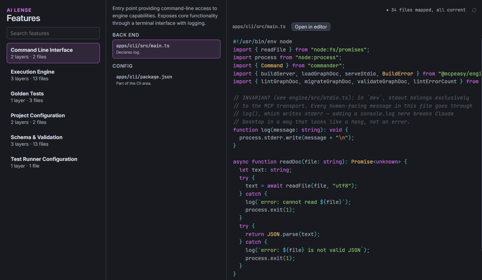This screenshot has width=482, height=280.
Task: Select the Command Line Interface feature
Action: [53, 53]
